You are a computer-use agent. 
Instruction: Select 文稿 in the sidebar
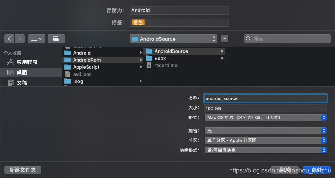tap(31, 83)
